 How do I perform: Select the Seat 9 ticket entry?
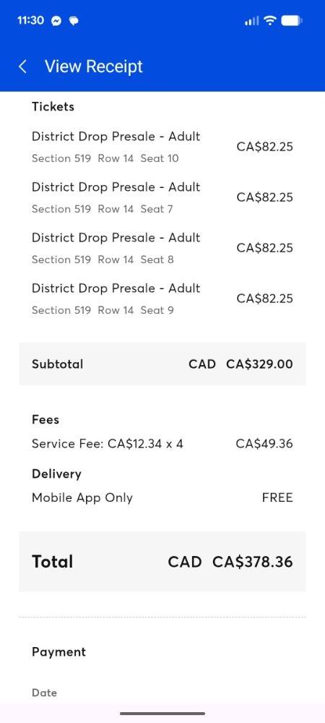(x=162, y=299)
